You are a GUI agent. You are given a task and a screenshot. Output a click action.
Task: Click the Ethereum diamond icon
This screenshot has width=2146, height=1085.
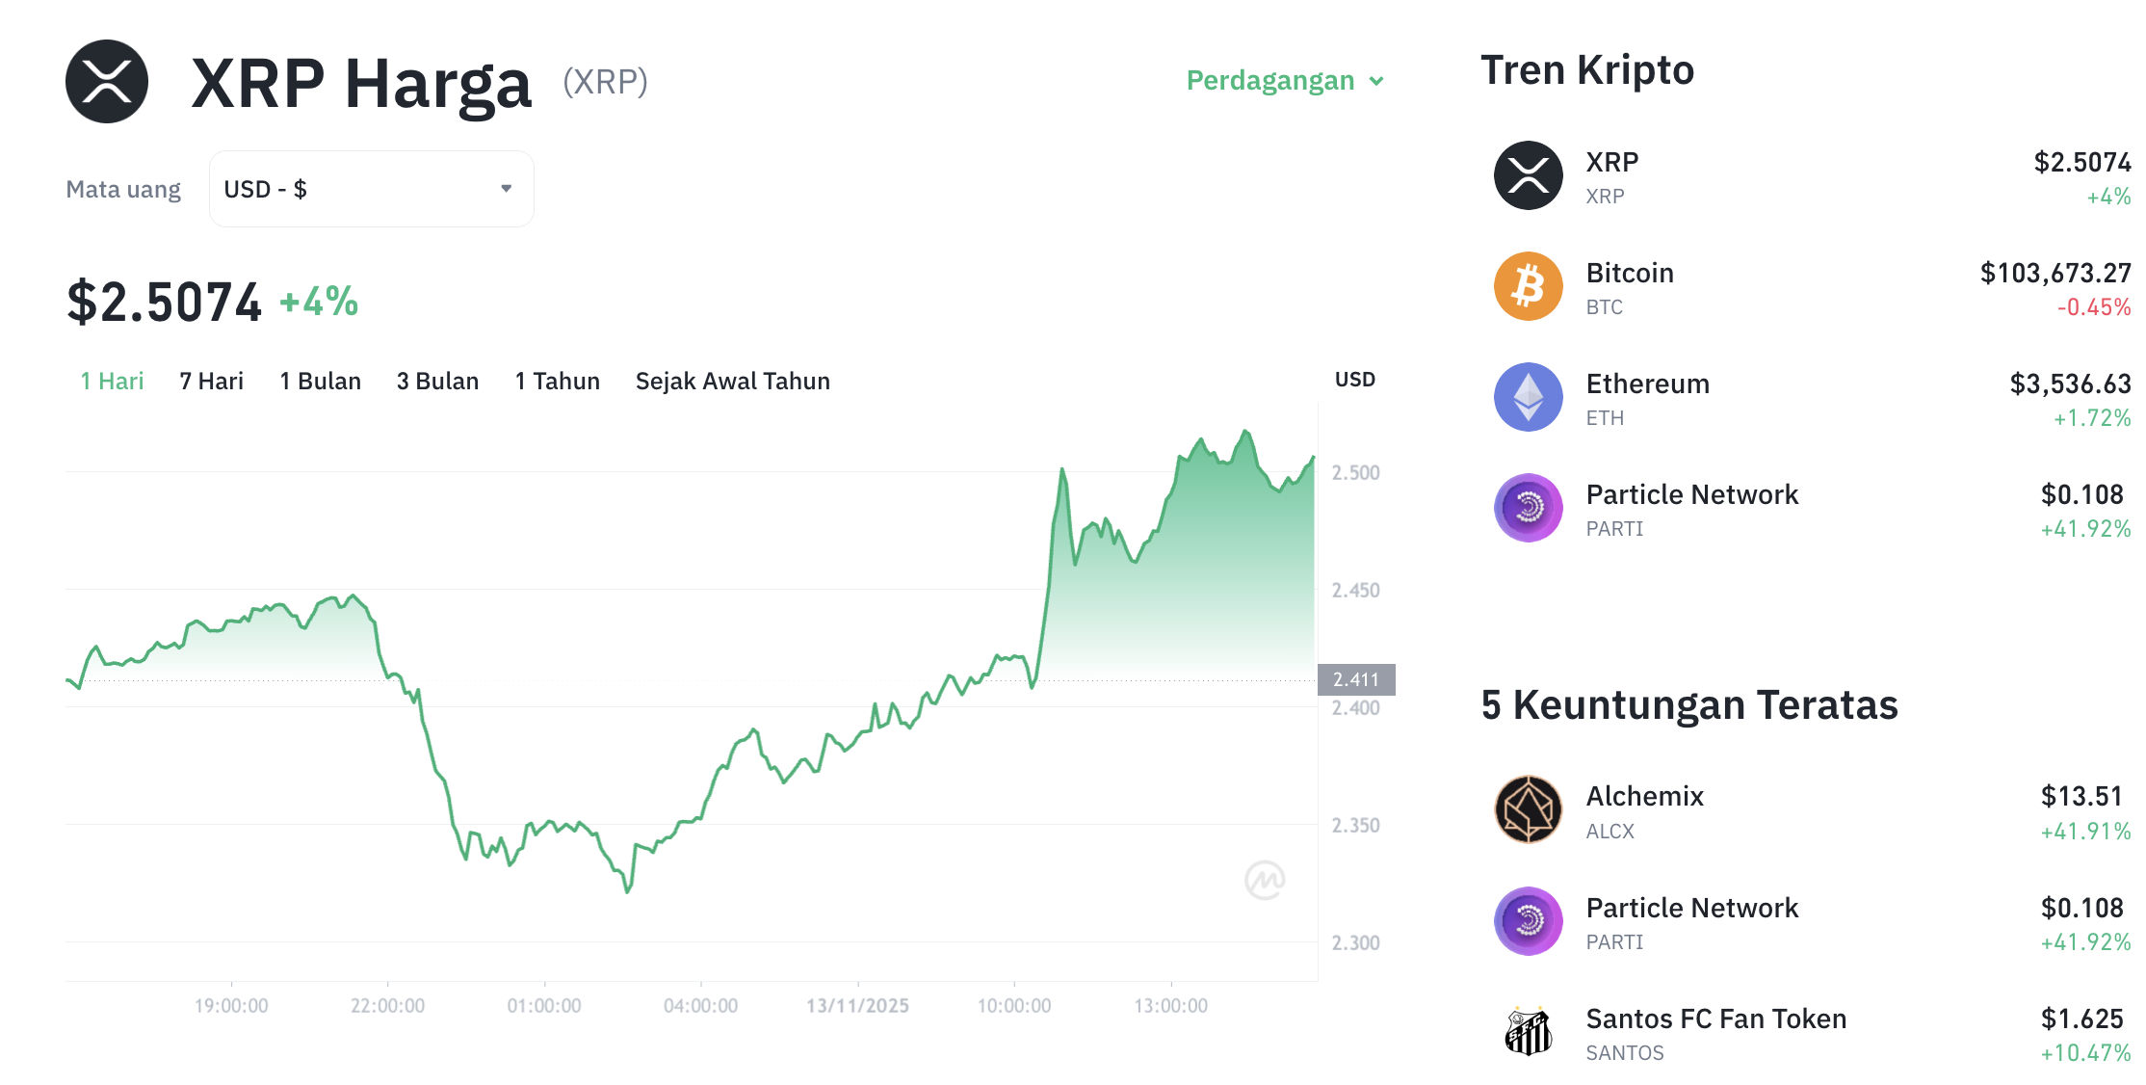1527,397
